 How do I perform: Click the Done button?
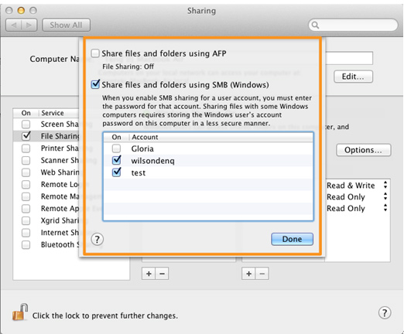pos(292,239)
